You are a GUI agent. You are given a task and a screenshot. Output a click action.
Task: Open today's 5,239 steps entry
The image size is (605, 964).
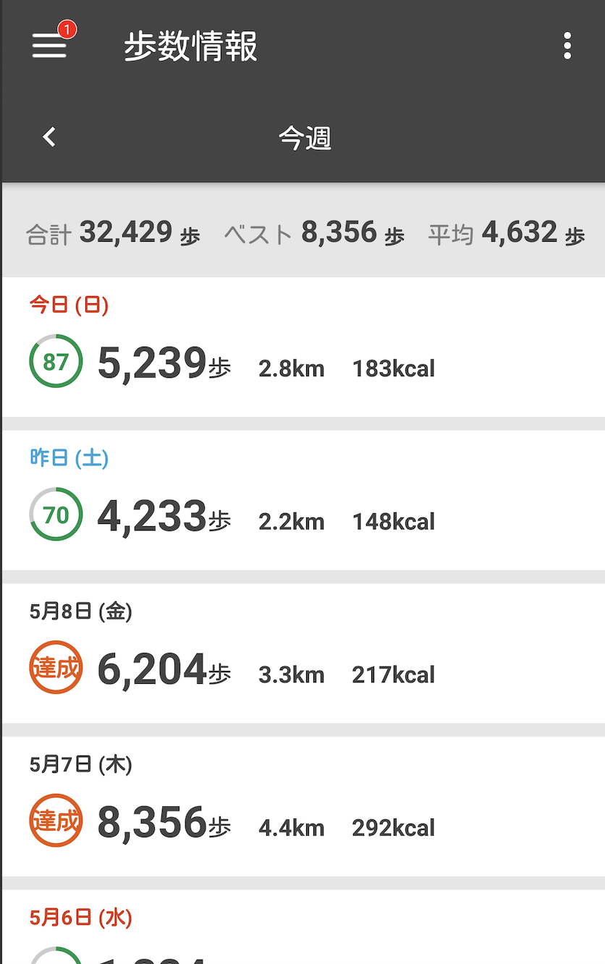[303, 347]
